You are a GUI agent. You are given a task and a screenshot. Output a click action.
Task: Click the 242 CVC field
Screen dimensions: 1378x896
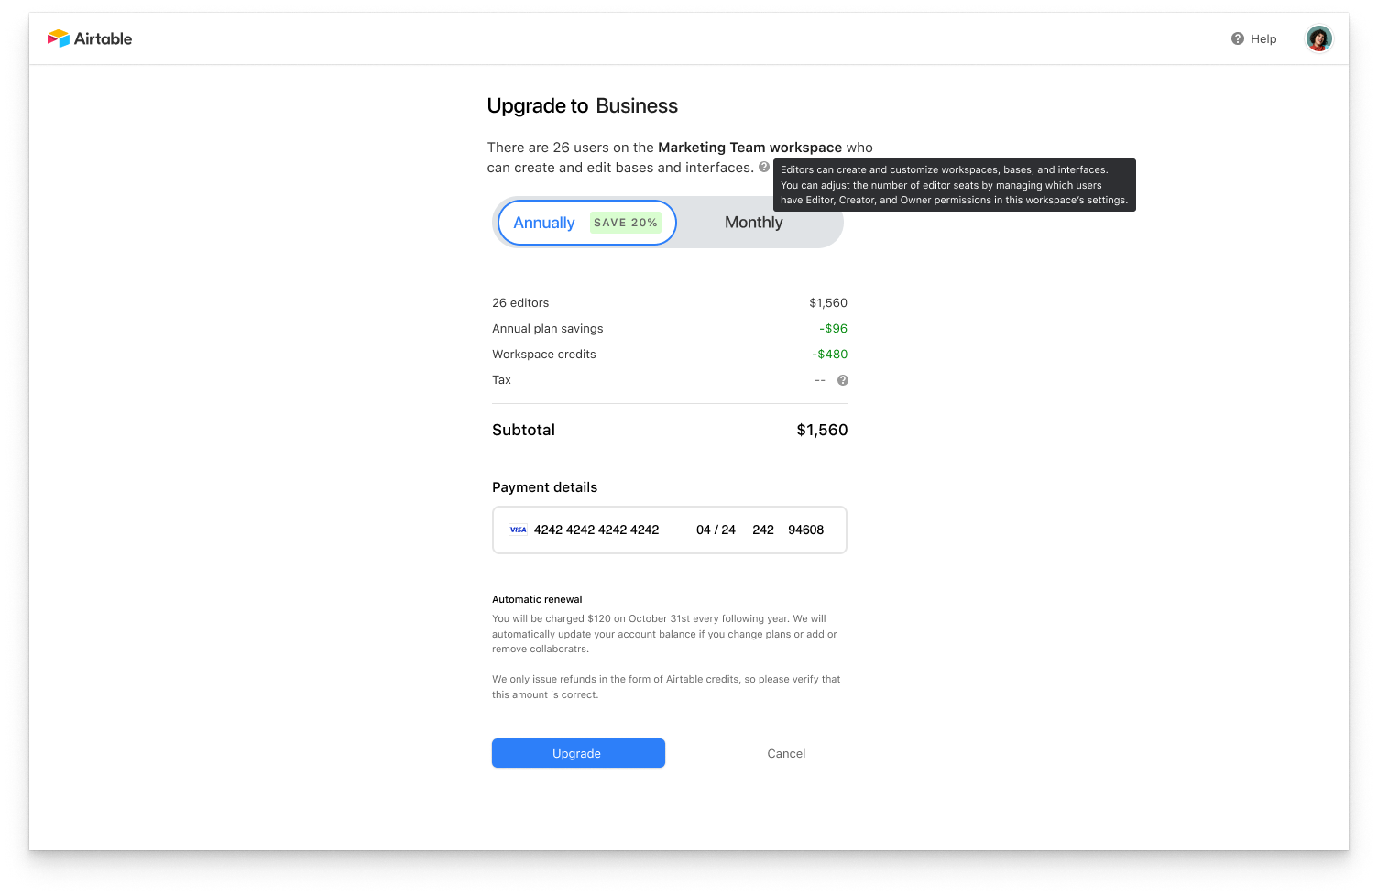coord(762,530)
